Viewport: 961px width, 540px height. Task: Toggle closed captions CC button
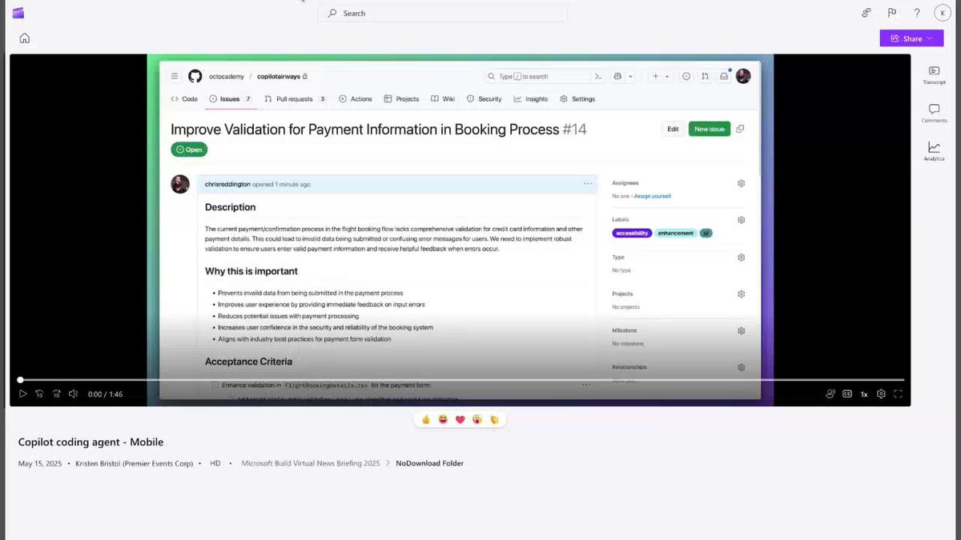[x=847, y=394]
